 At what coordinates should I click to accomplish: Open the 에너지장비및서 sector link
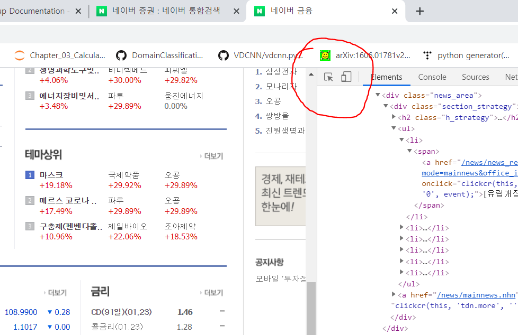(69, 96)
